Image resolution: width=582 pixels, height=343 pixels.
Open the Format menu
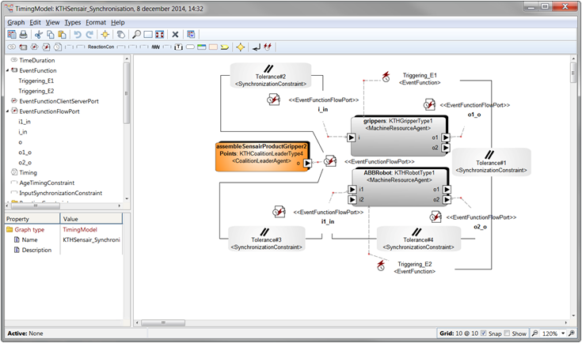pyautogui.click(x=96, y=23)
